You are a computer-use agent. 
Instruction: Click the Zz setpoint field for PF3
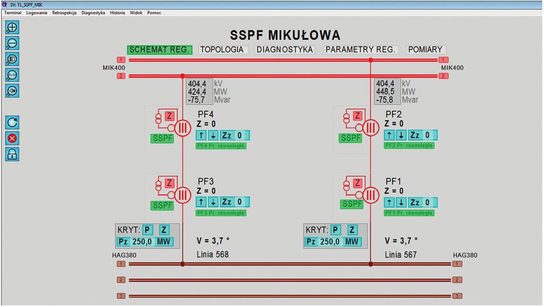234,202
